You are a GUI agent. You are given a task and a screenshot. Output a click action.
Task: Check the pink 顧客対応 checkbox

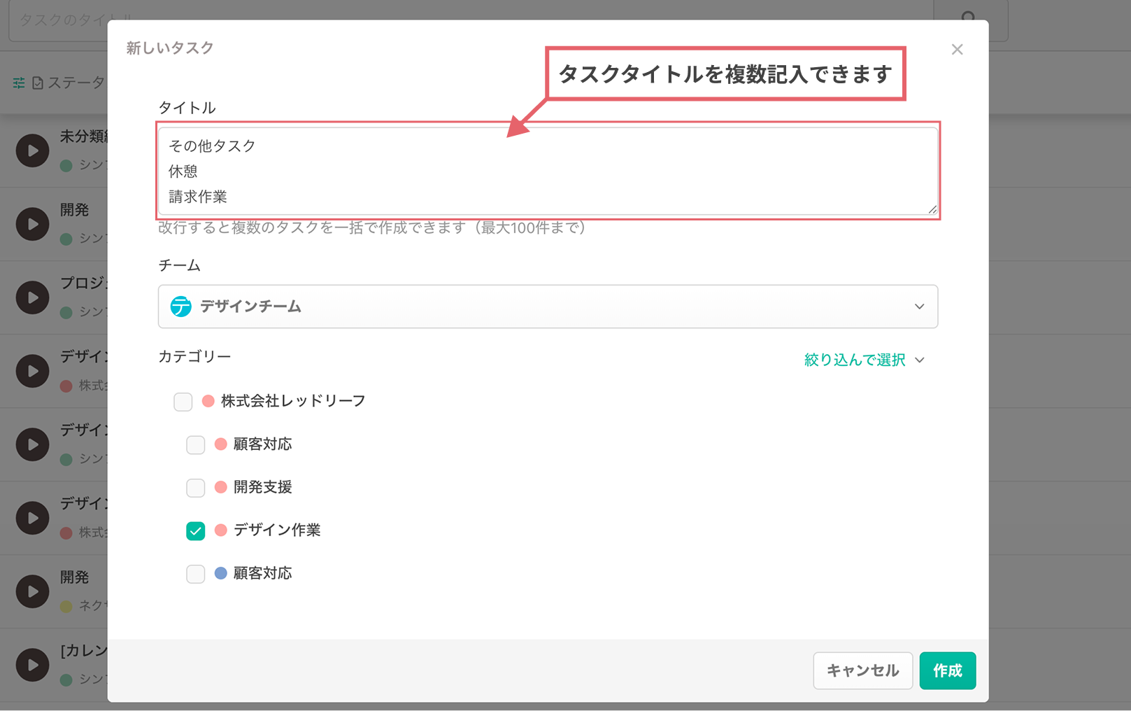click(x=196, y=445)
